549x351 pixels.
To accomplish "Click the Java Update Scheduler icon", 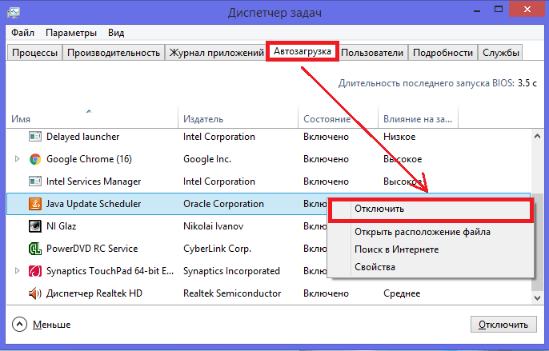I will 35,204.
